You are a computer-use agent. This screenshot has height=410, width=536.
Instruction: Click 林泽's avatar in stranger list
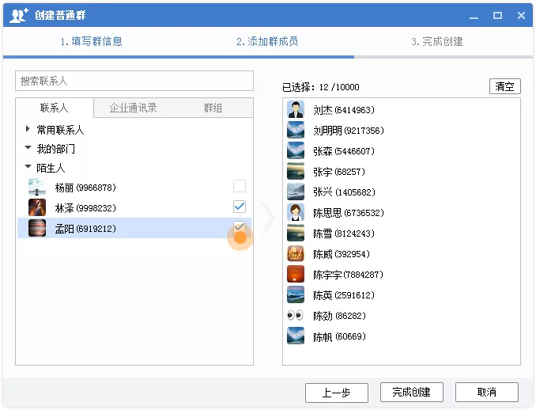pyautogui.click(x=37, y=207)
